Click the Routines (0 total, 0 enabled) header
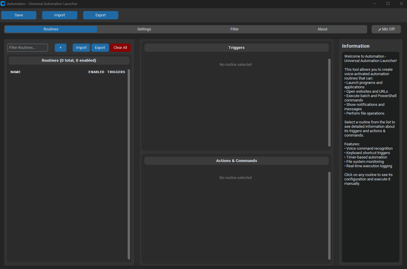Image resolution: width=407 pixels, height=269 pixels. coord(69,61)
